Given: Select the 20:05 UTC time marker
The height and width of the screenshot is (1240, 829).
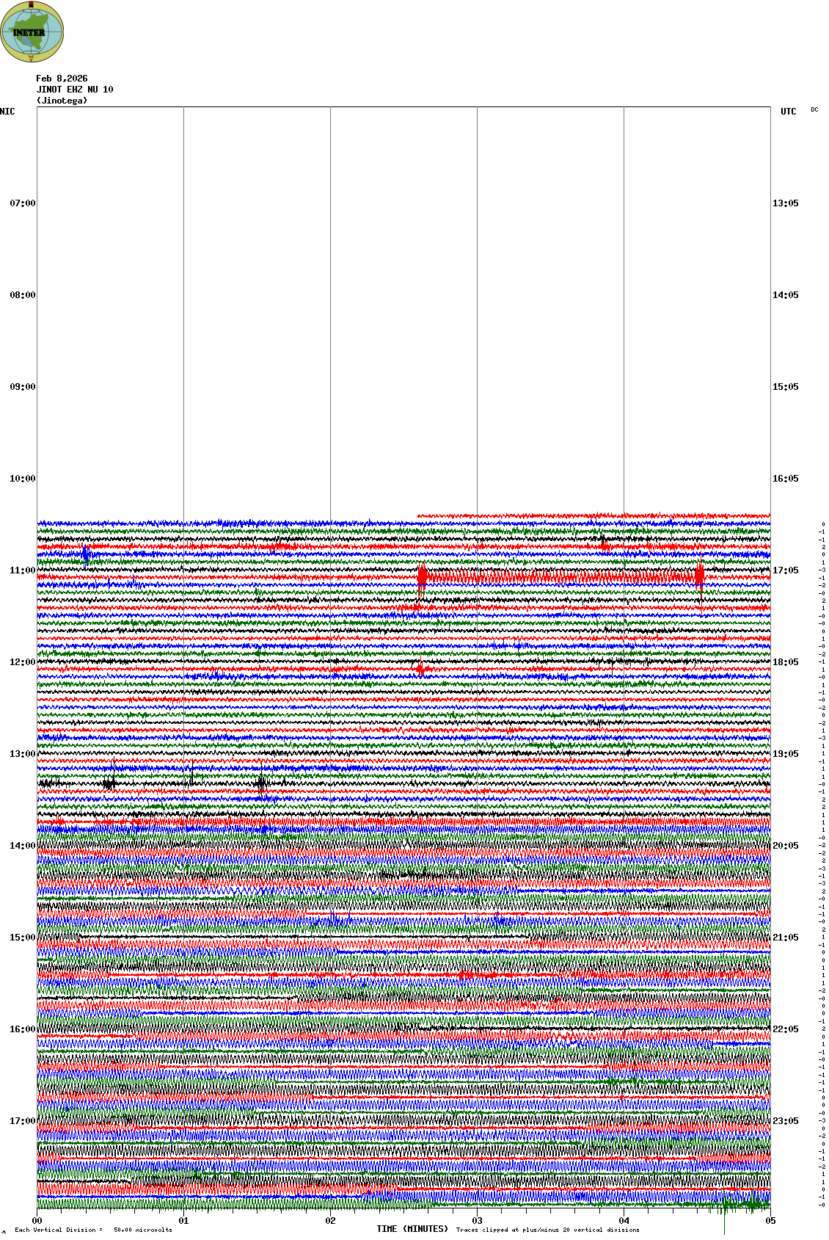Looking at the screenshot, I should click(x=785, y=846).
